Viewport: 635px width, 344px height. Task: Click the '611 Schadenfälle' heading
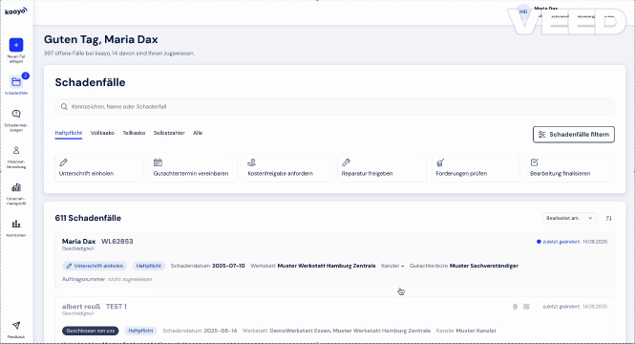(88, 218)
